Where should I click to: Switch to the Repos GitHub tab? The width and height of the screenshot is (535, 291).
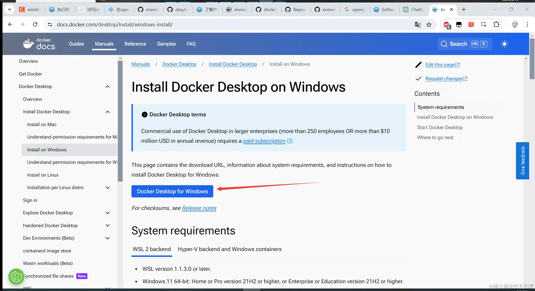coord(296,9)
